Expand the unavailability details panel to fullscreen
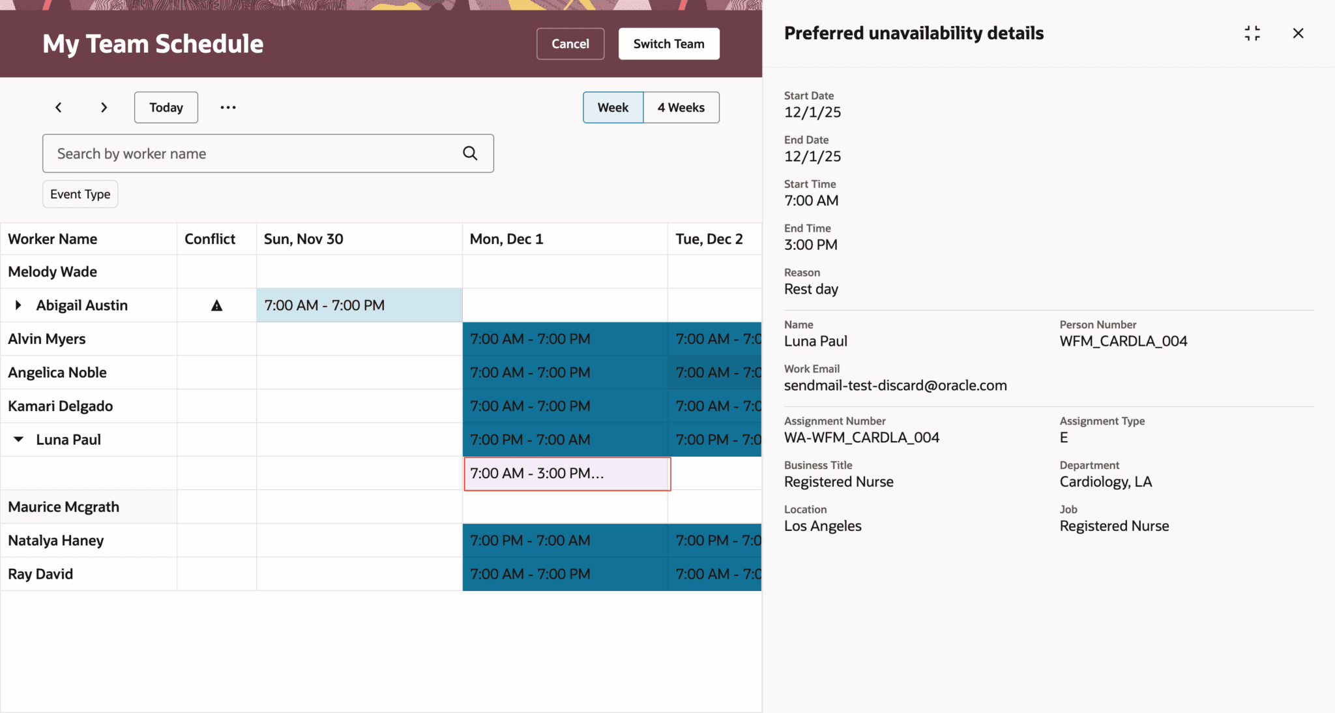1335x713 pixels. coord(1253,33)
